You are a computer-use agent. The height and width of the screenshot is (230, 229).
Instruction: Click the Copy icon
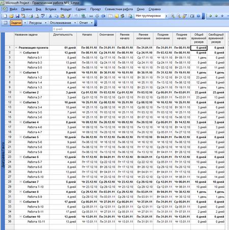56,16
